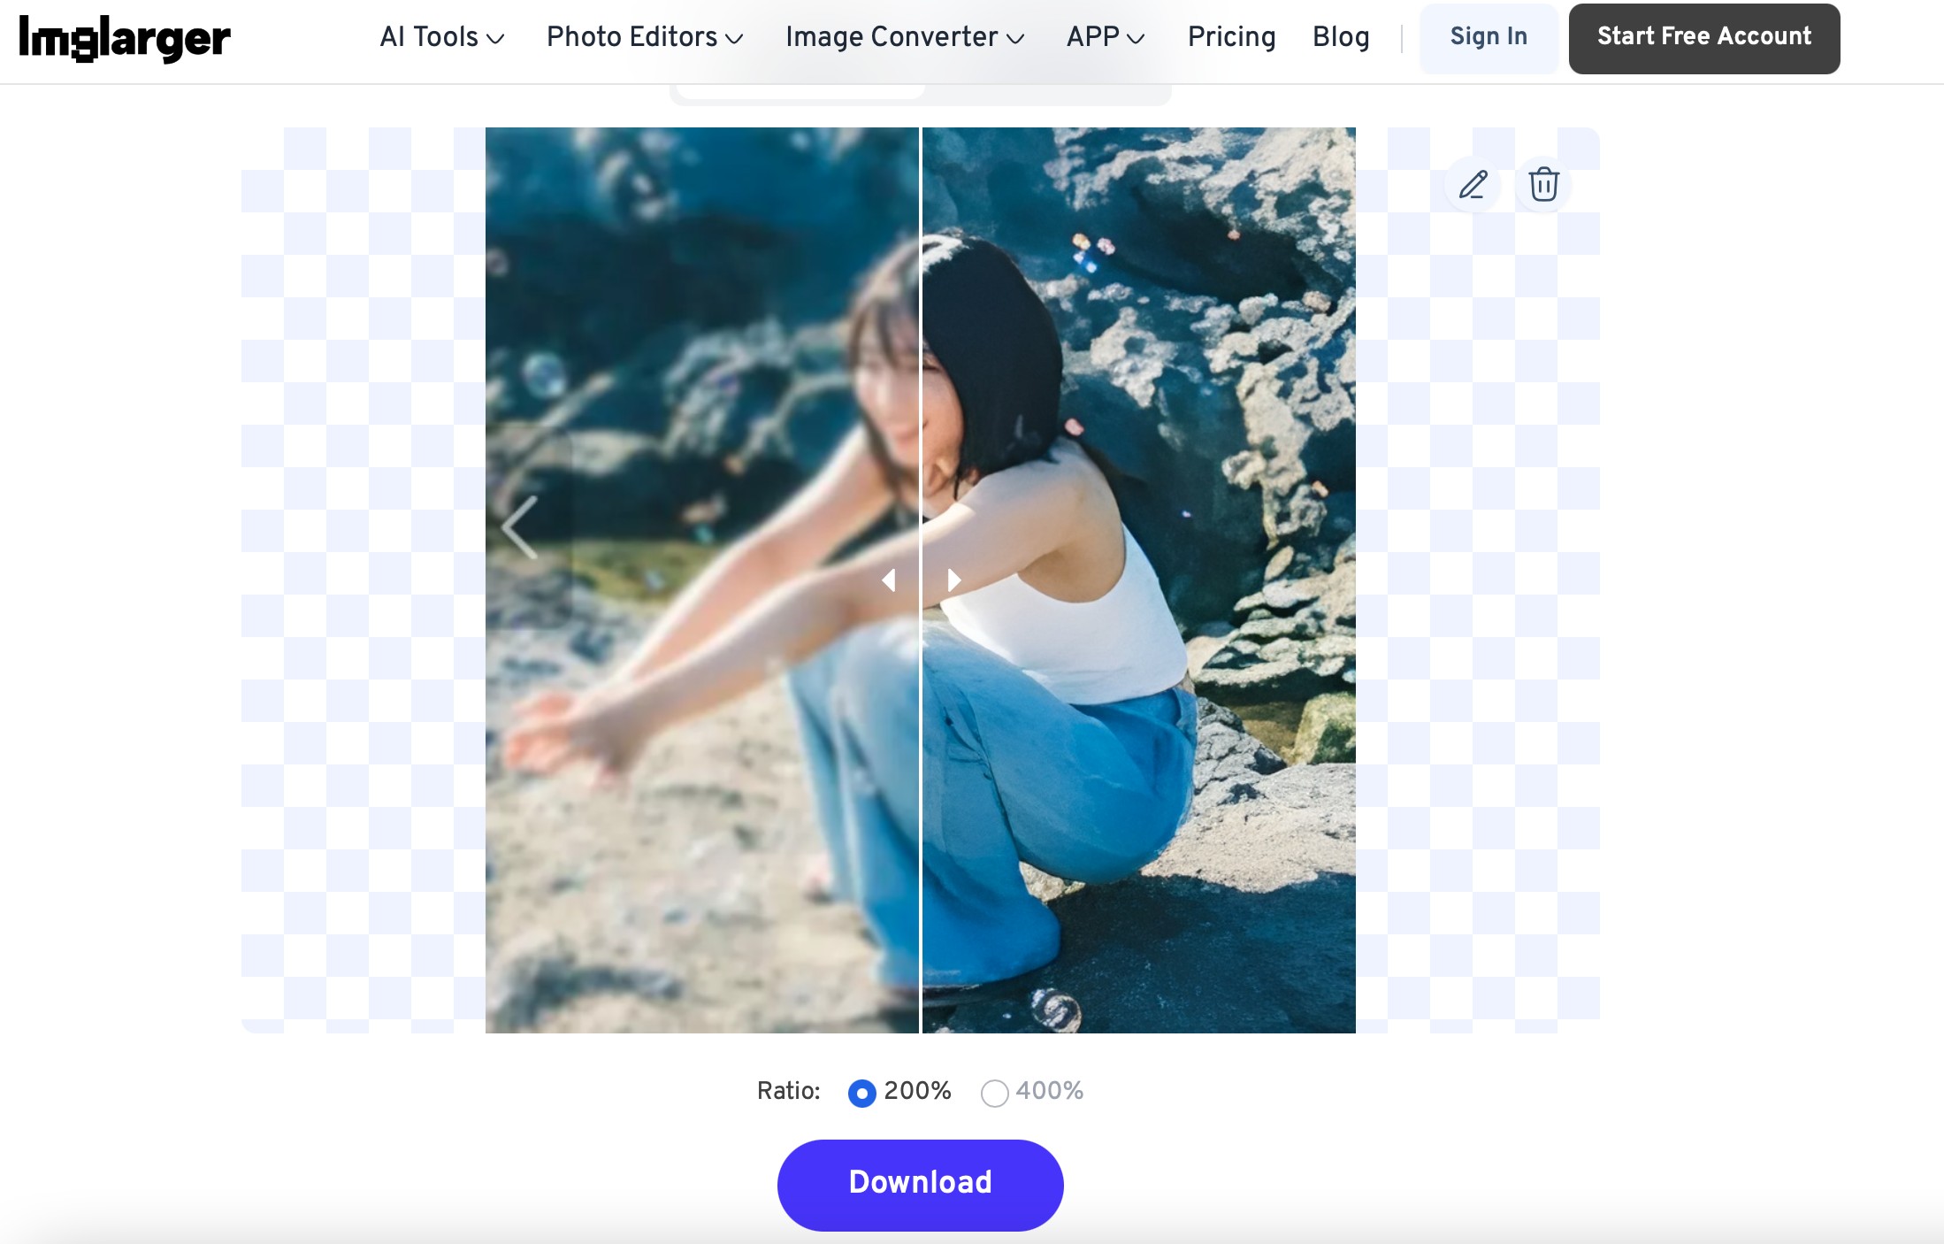
Task: Select the 400% ratio radio button
Action: pos(994,1093)
